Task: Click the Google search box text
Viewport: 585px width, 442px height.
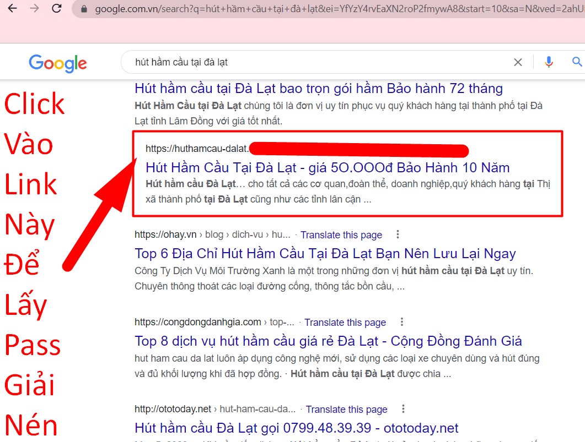Action: pos(181,62)
